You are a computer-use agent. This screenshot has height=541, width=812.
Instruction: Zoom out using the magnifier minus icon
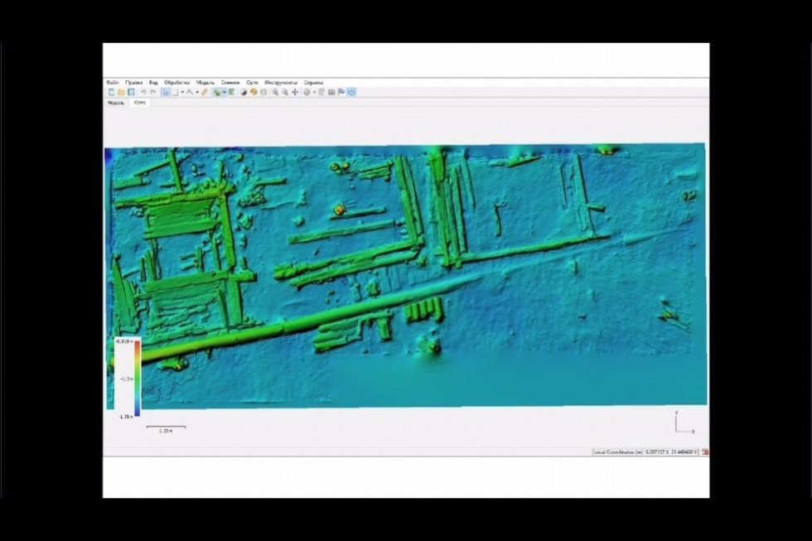click(x=285, y=92)
